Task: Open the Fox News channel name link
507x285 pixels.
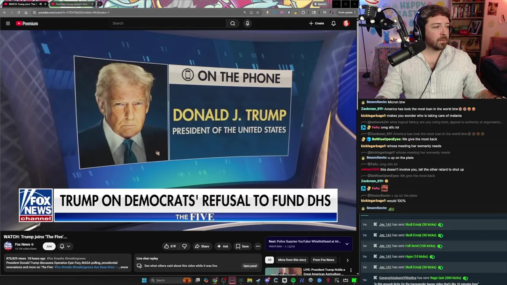Action: point(23,244)
